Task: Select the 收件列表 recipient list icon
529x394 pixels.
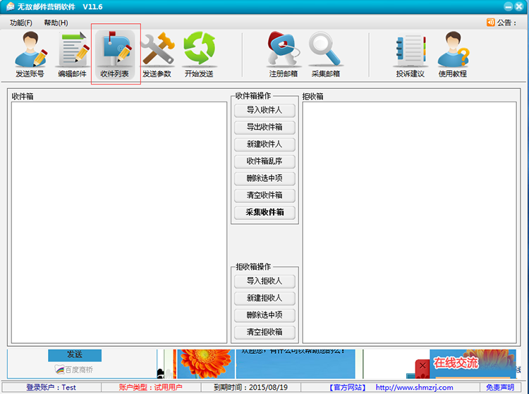Action: pyautogui.click(x=115, y=54)
